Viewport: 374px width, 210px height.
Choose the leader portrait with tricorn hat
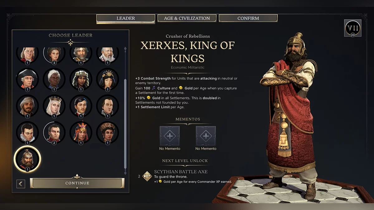pos(27,79)
